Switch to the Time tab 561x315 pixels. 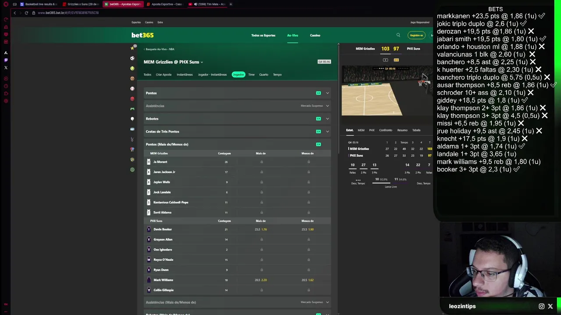pyautogui.click(x=251, y=74)
